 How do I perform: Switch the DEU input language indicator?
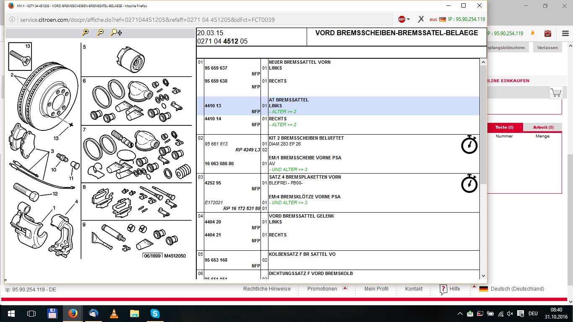533,314
